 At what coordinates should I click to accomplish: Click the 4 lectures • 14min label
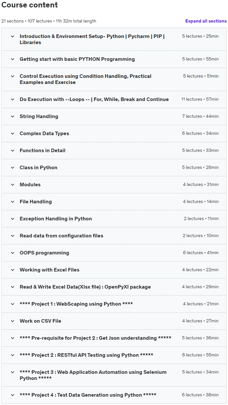tap(200, 201)
